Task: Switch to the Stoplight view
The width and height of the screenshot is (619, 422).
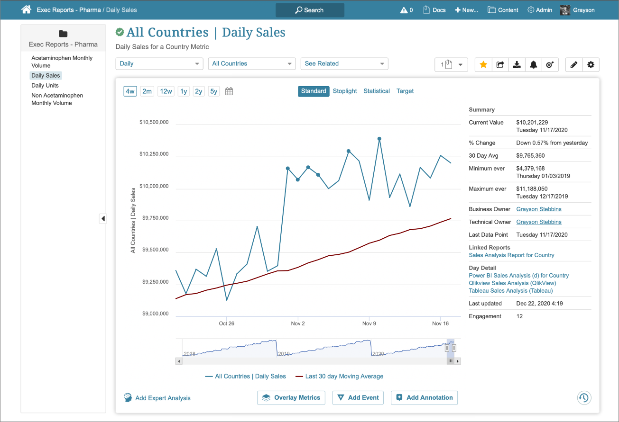Action: (x=345, y=91)
